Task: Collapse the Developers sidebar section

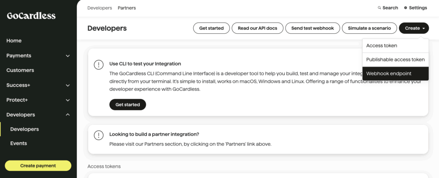Action: 68,115
